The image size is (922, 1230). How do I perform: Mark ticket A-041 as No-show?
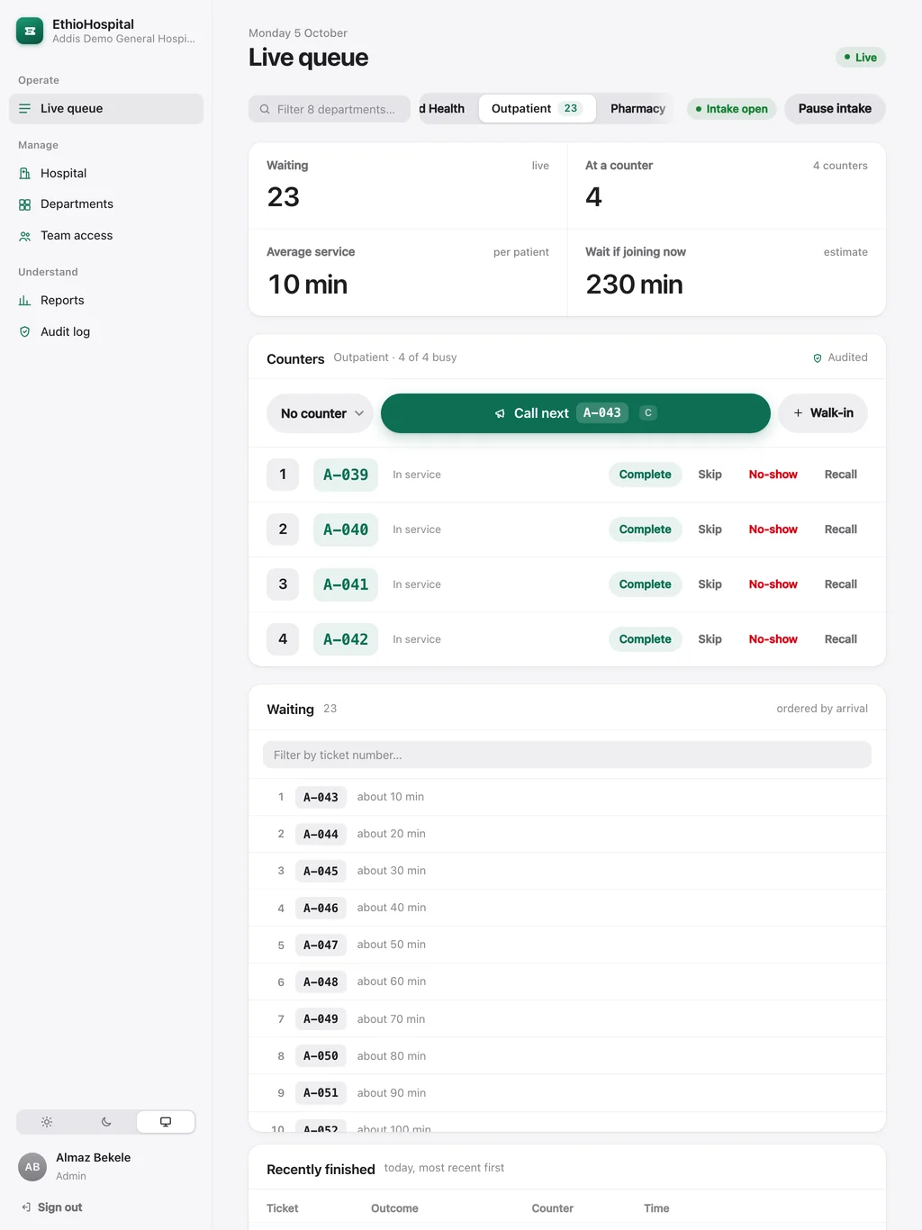coord(773,584)
